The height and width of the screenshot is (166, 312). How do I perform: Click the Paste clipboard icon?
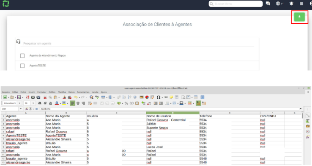[x=55, y=97]
